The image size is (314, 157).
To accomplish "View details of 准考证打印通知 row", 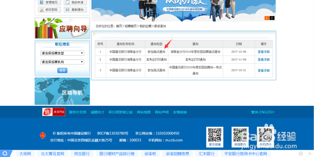I will pyautogui.click(x=263, y=59).
